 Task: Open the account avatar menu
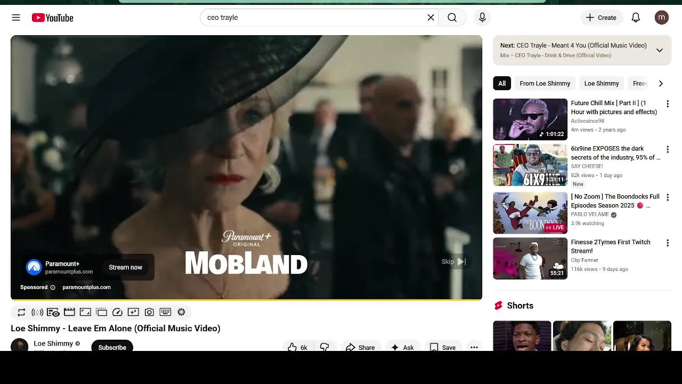coord(662,18)
